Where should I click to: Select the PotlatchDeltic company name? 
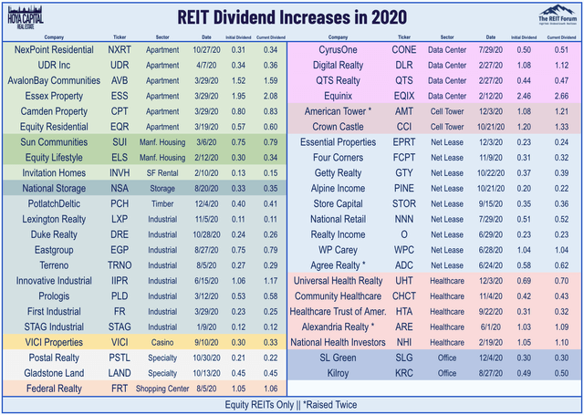point(54,204)
